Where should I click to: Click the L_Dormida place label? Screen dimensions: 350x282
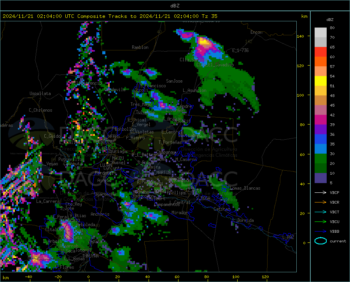[x=243, y=220]
